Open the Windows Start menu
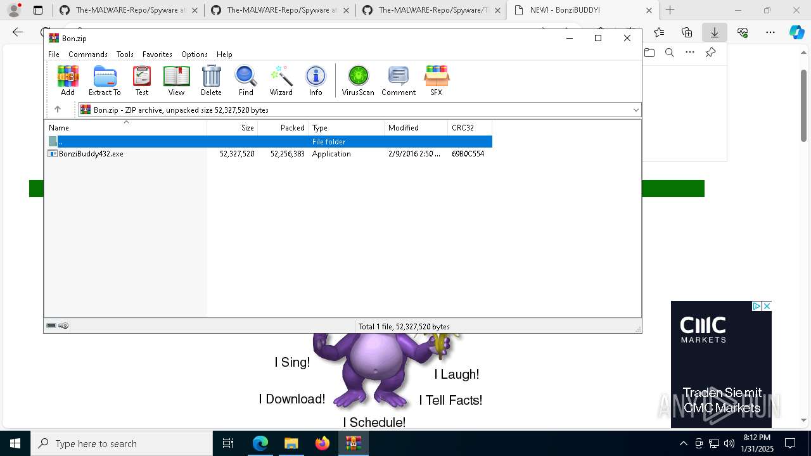Viewport: 811px width, 456px height. [x=15, y=443]
